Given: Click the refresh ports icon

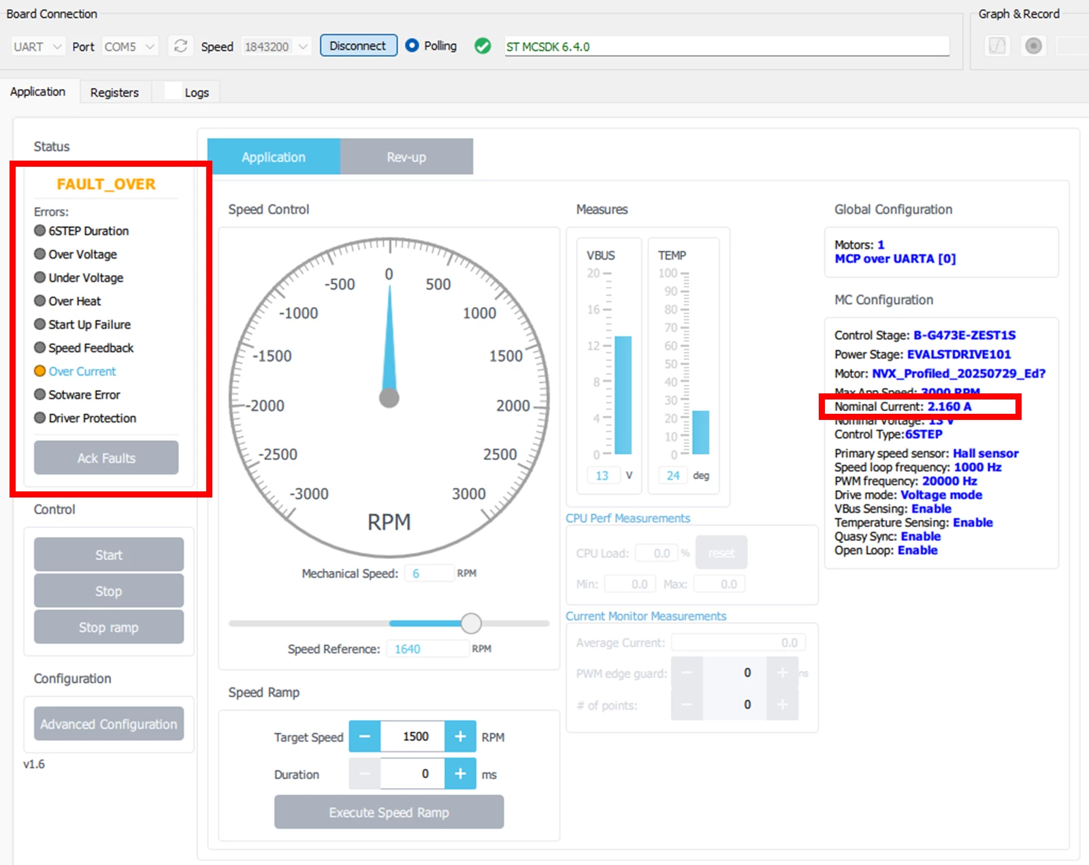Looking at the screenshot, I should (x=180, y=46).
